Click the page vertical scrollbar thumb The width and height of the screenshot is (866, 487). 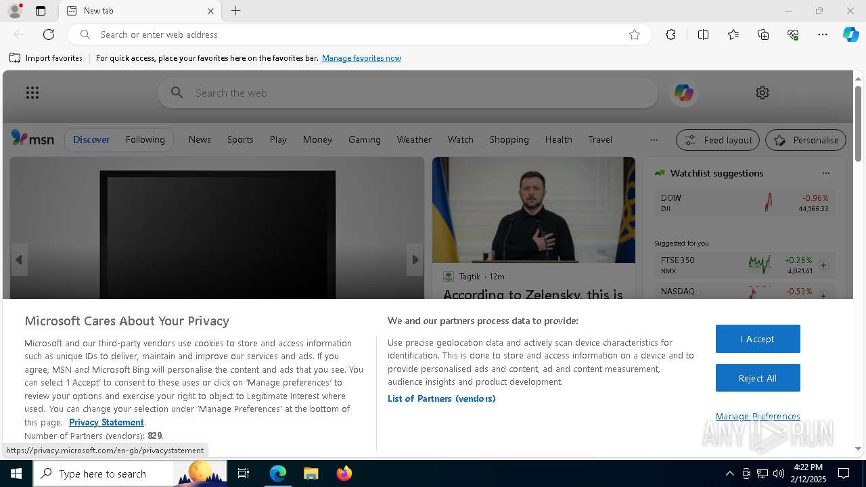coord(858,124)
